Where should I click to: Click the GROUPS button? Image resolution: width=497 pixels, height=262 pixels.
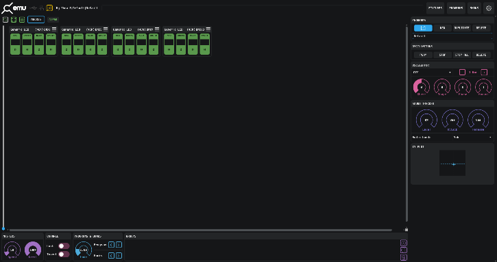tap(36, 20)
